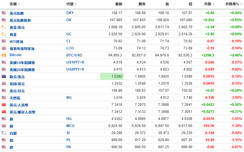Click the green highlighted 1.0392 cell
The width and height of the screenshot is (244, 152).
pyautogui.click(x=112, y=76)
